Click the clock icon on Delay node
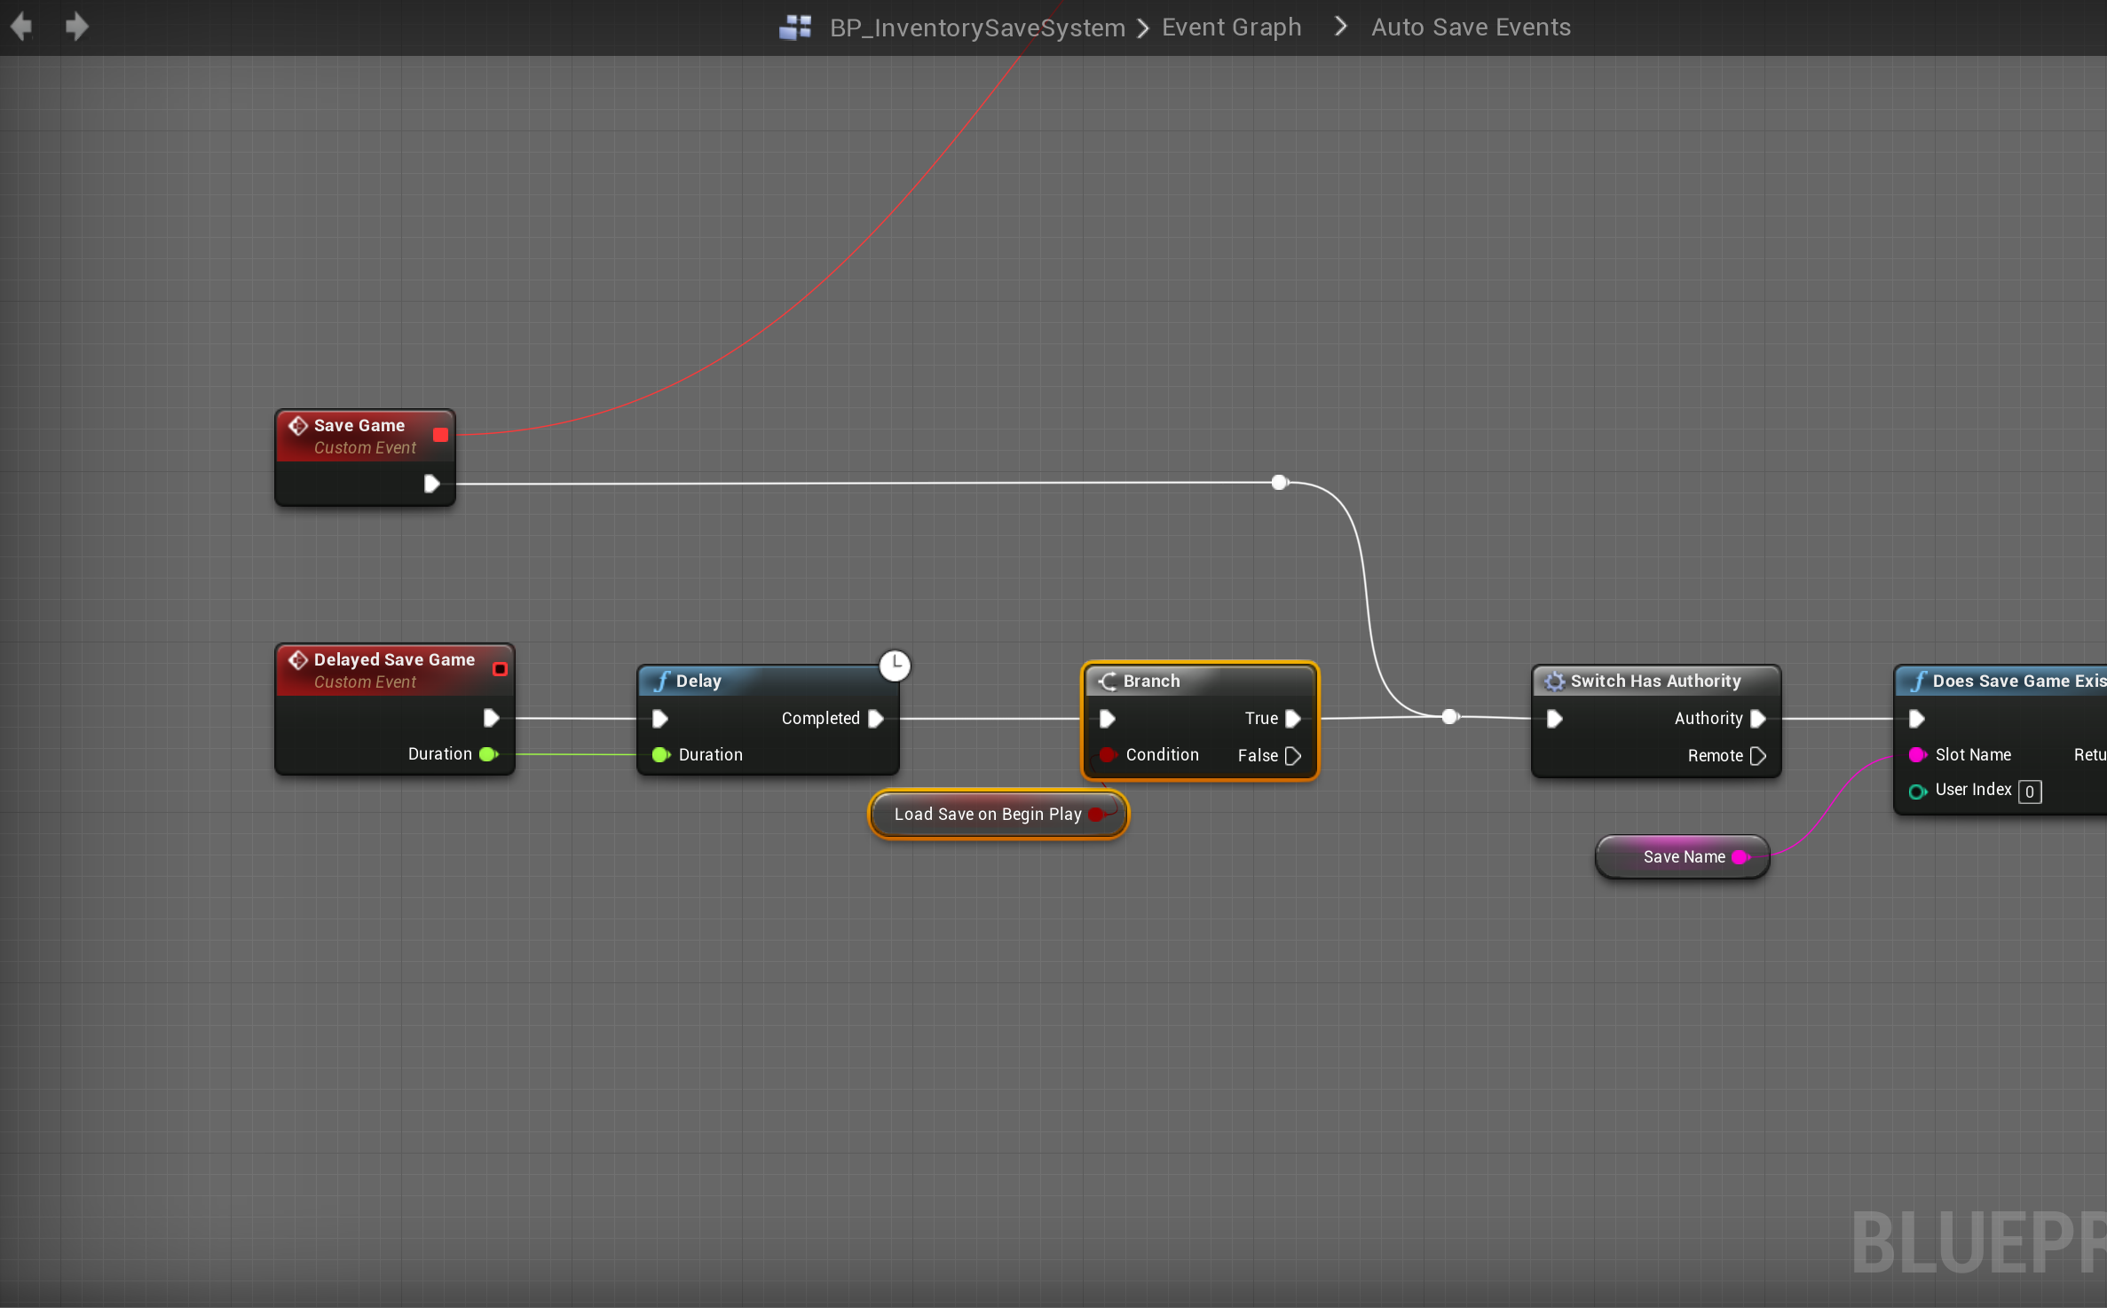This screenshot has height=1308, width=2107. [x=895, y=666]
